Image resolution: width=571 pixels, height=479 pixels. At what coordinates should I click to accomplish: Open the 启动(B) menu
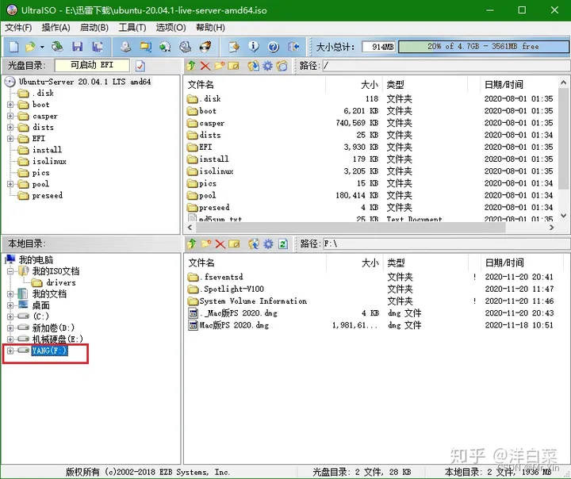click(x=94, y=28)
